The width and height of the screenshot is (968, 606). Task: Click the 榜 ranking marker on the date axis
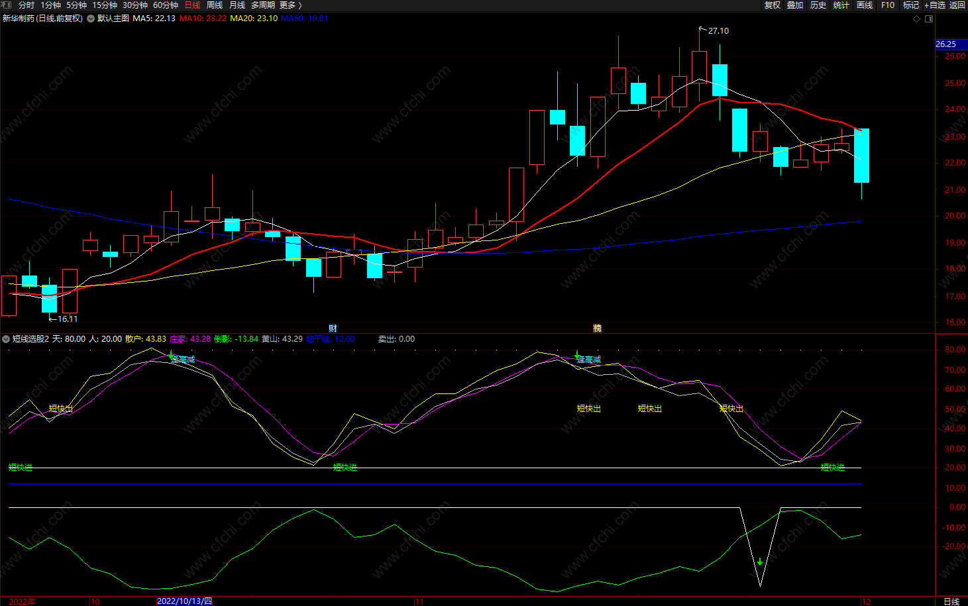click(597, 328)
